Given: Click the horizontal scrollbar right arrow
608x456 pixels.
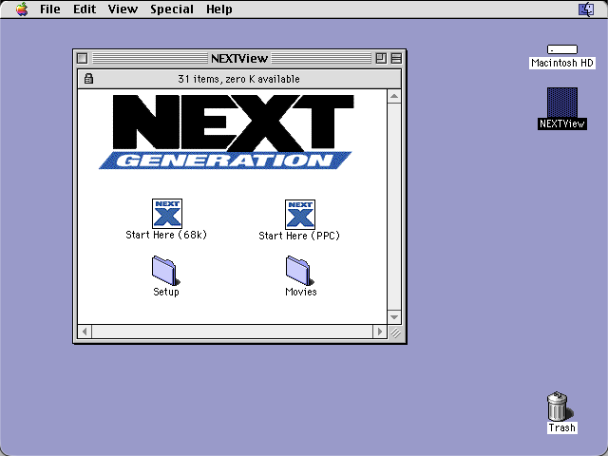Looking at the screenshot, I should pos(380,332).
